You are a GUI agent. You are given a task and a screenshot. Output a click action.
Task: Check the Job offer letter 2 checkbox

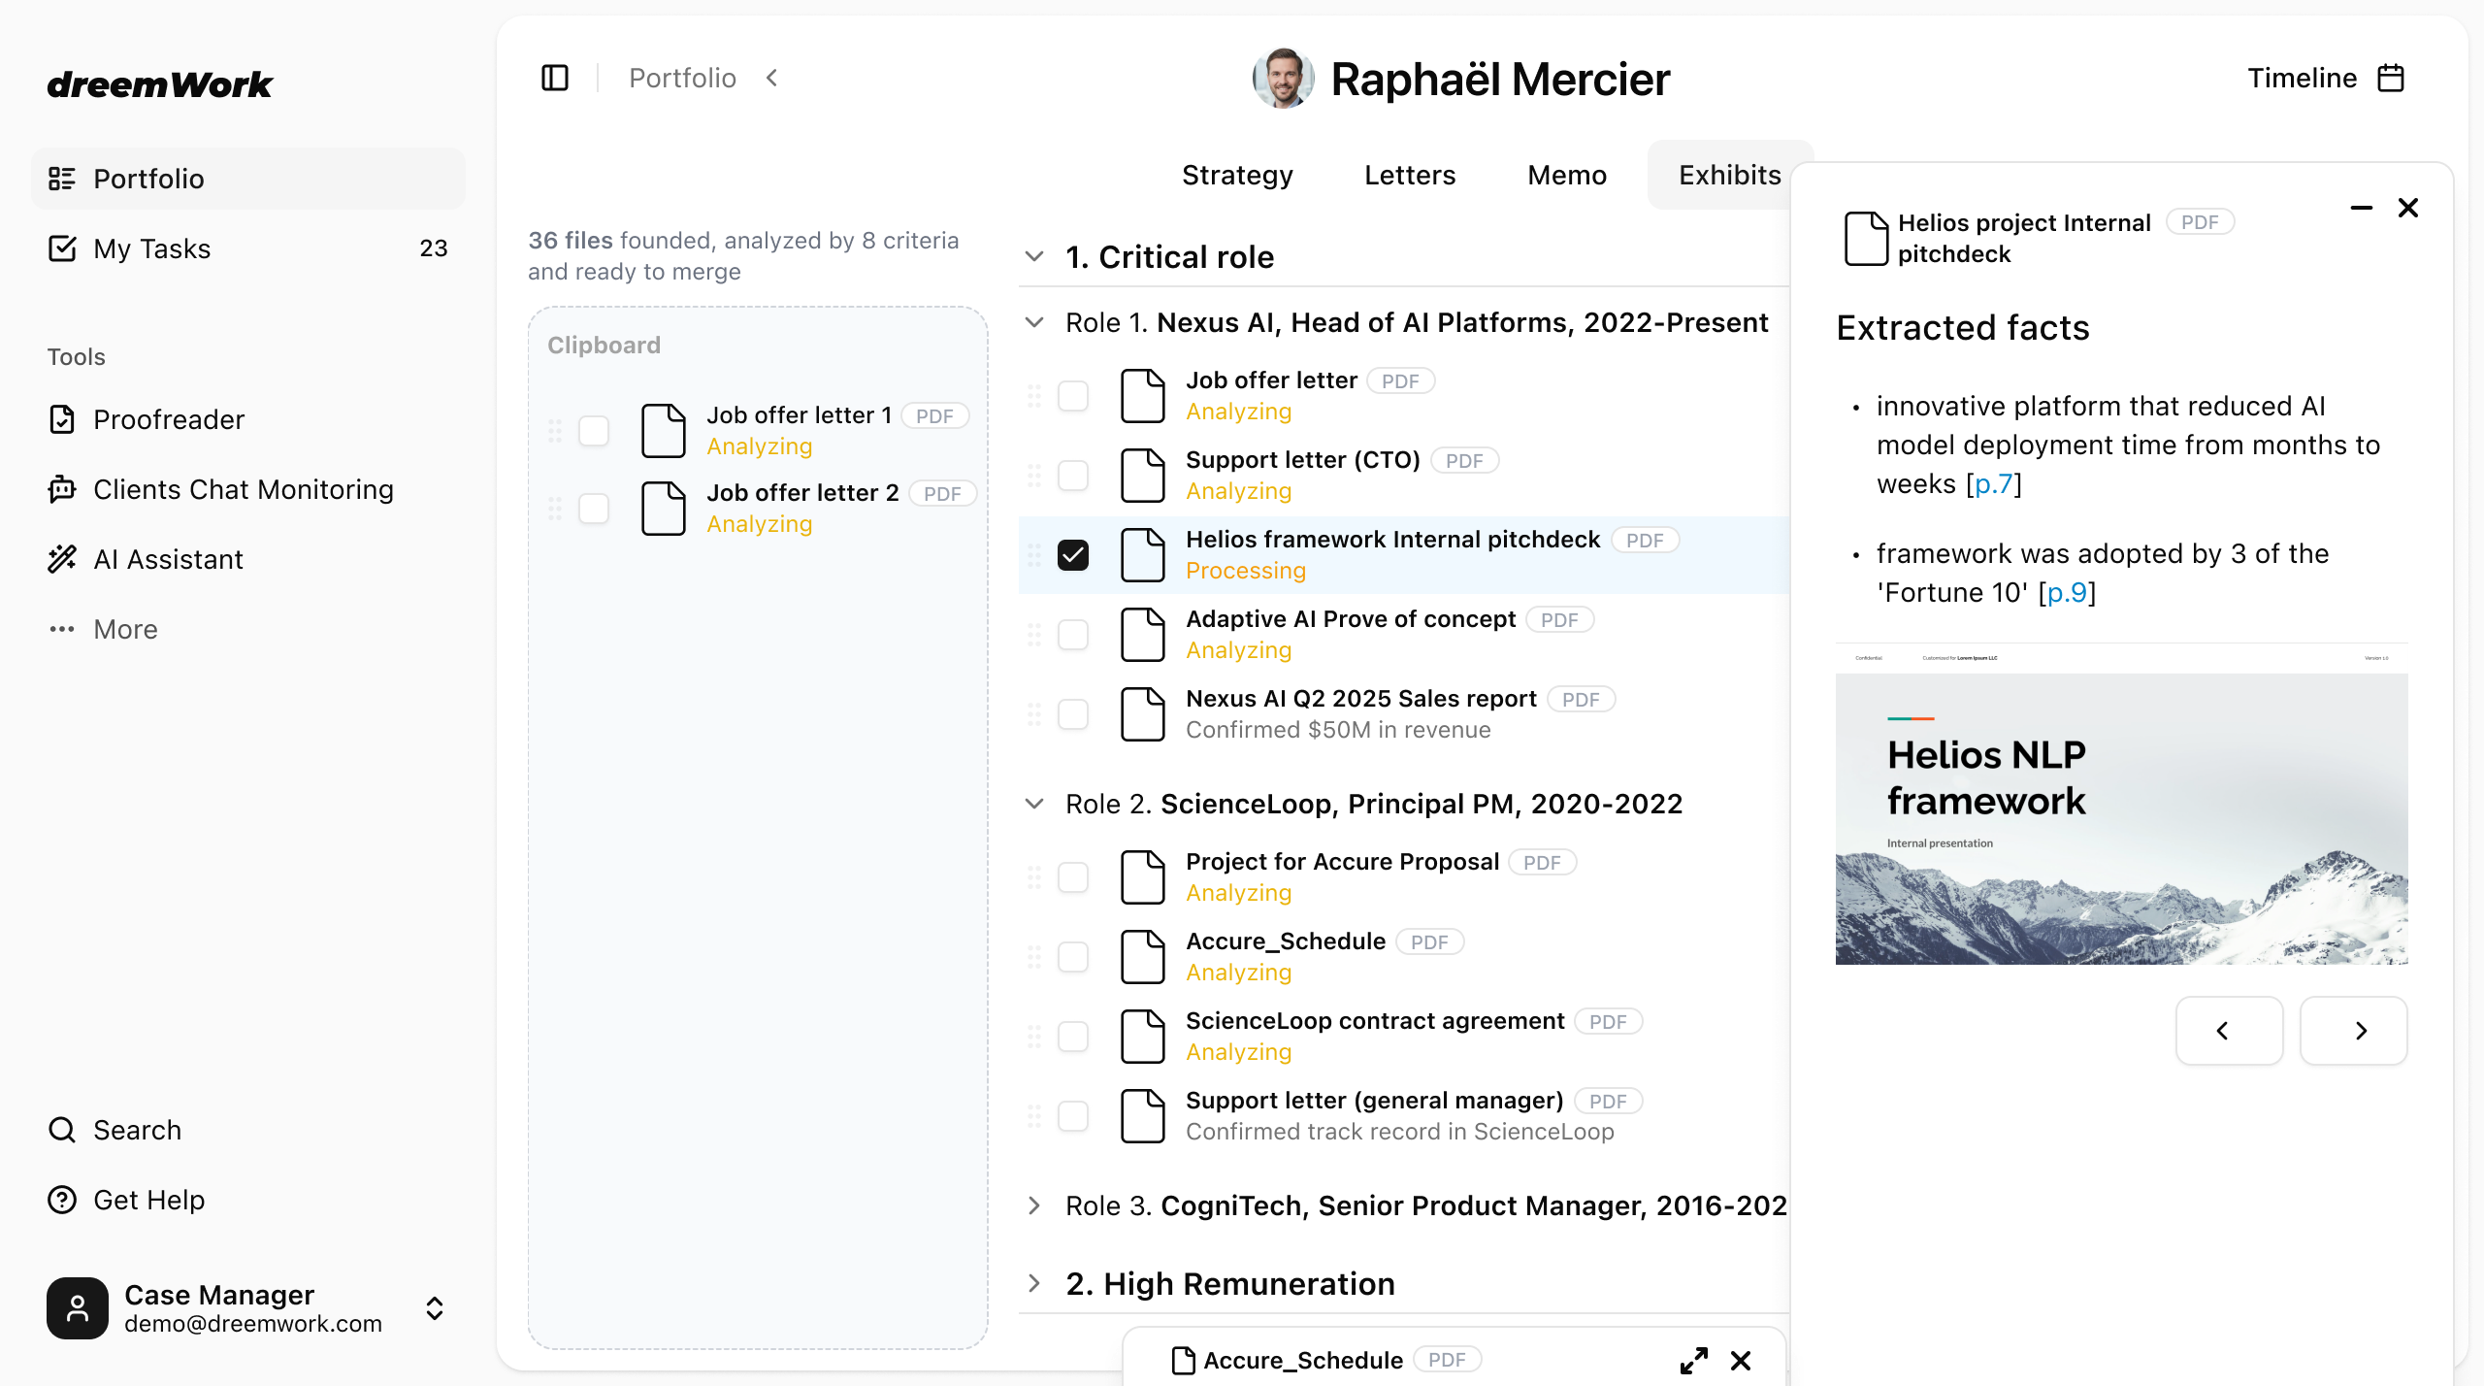[594, 509]
